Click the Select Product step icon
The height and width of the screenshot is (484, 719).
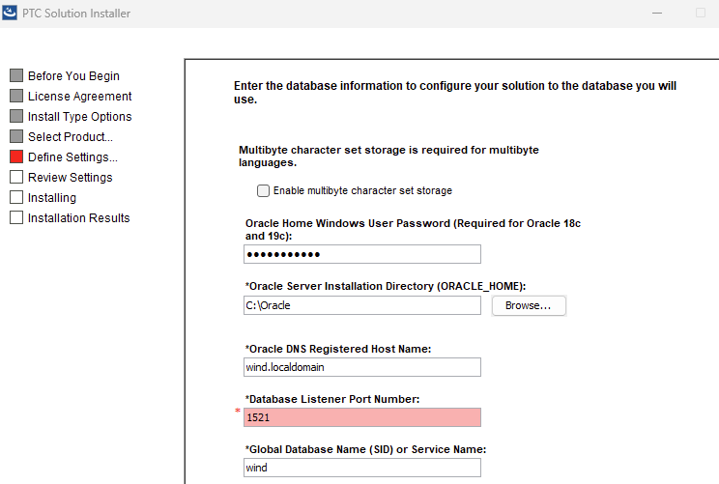click(x=15, y=136)
